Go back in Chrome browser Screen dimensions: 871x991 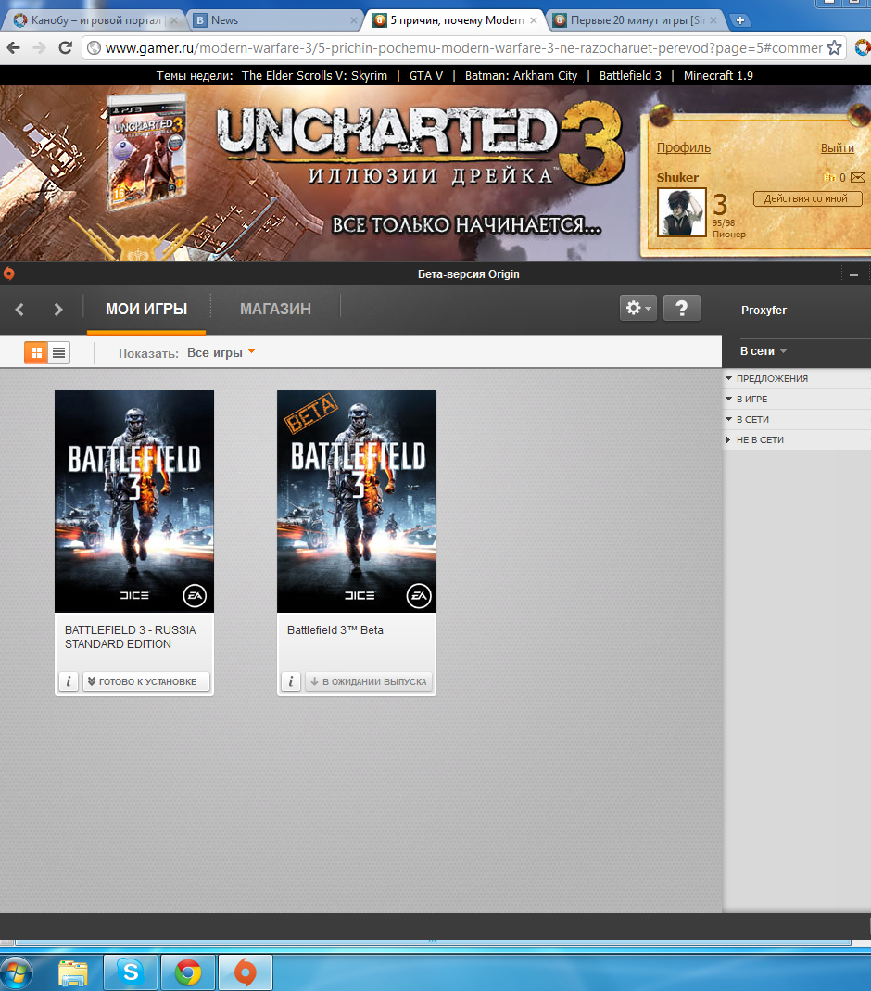(14, 47)
